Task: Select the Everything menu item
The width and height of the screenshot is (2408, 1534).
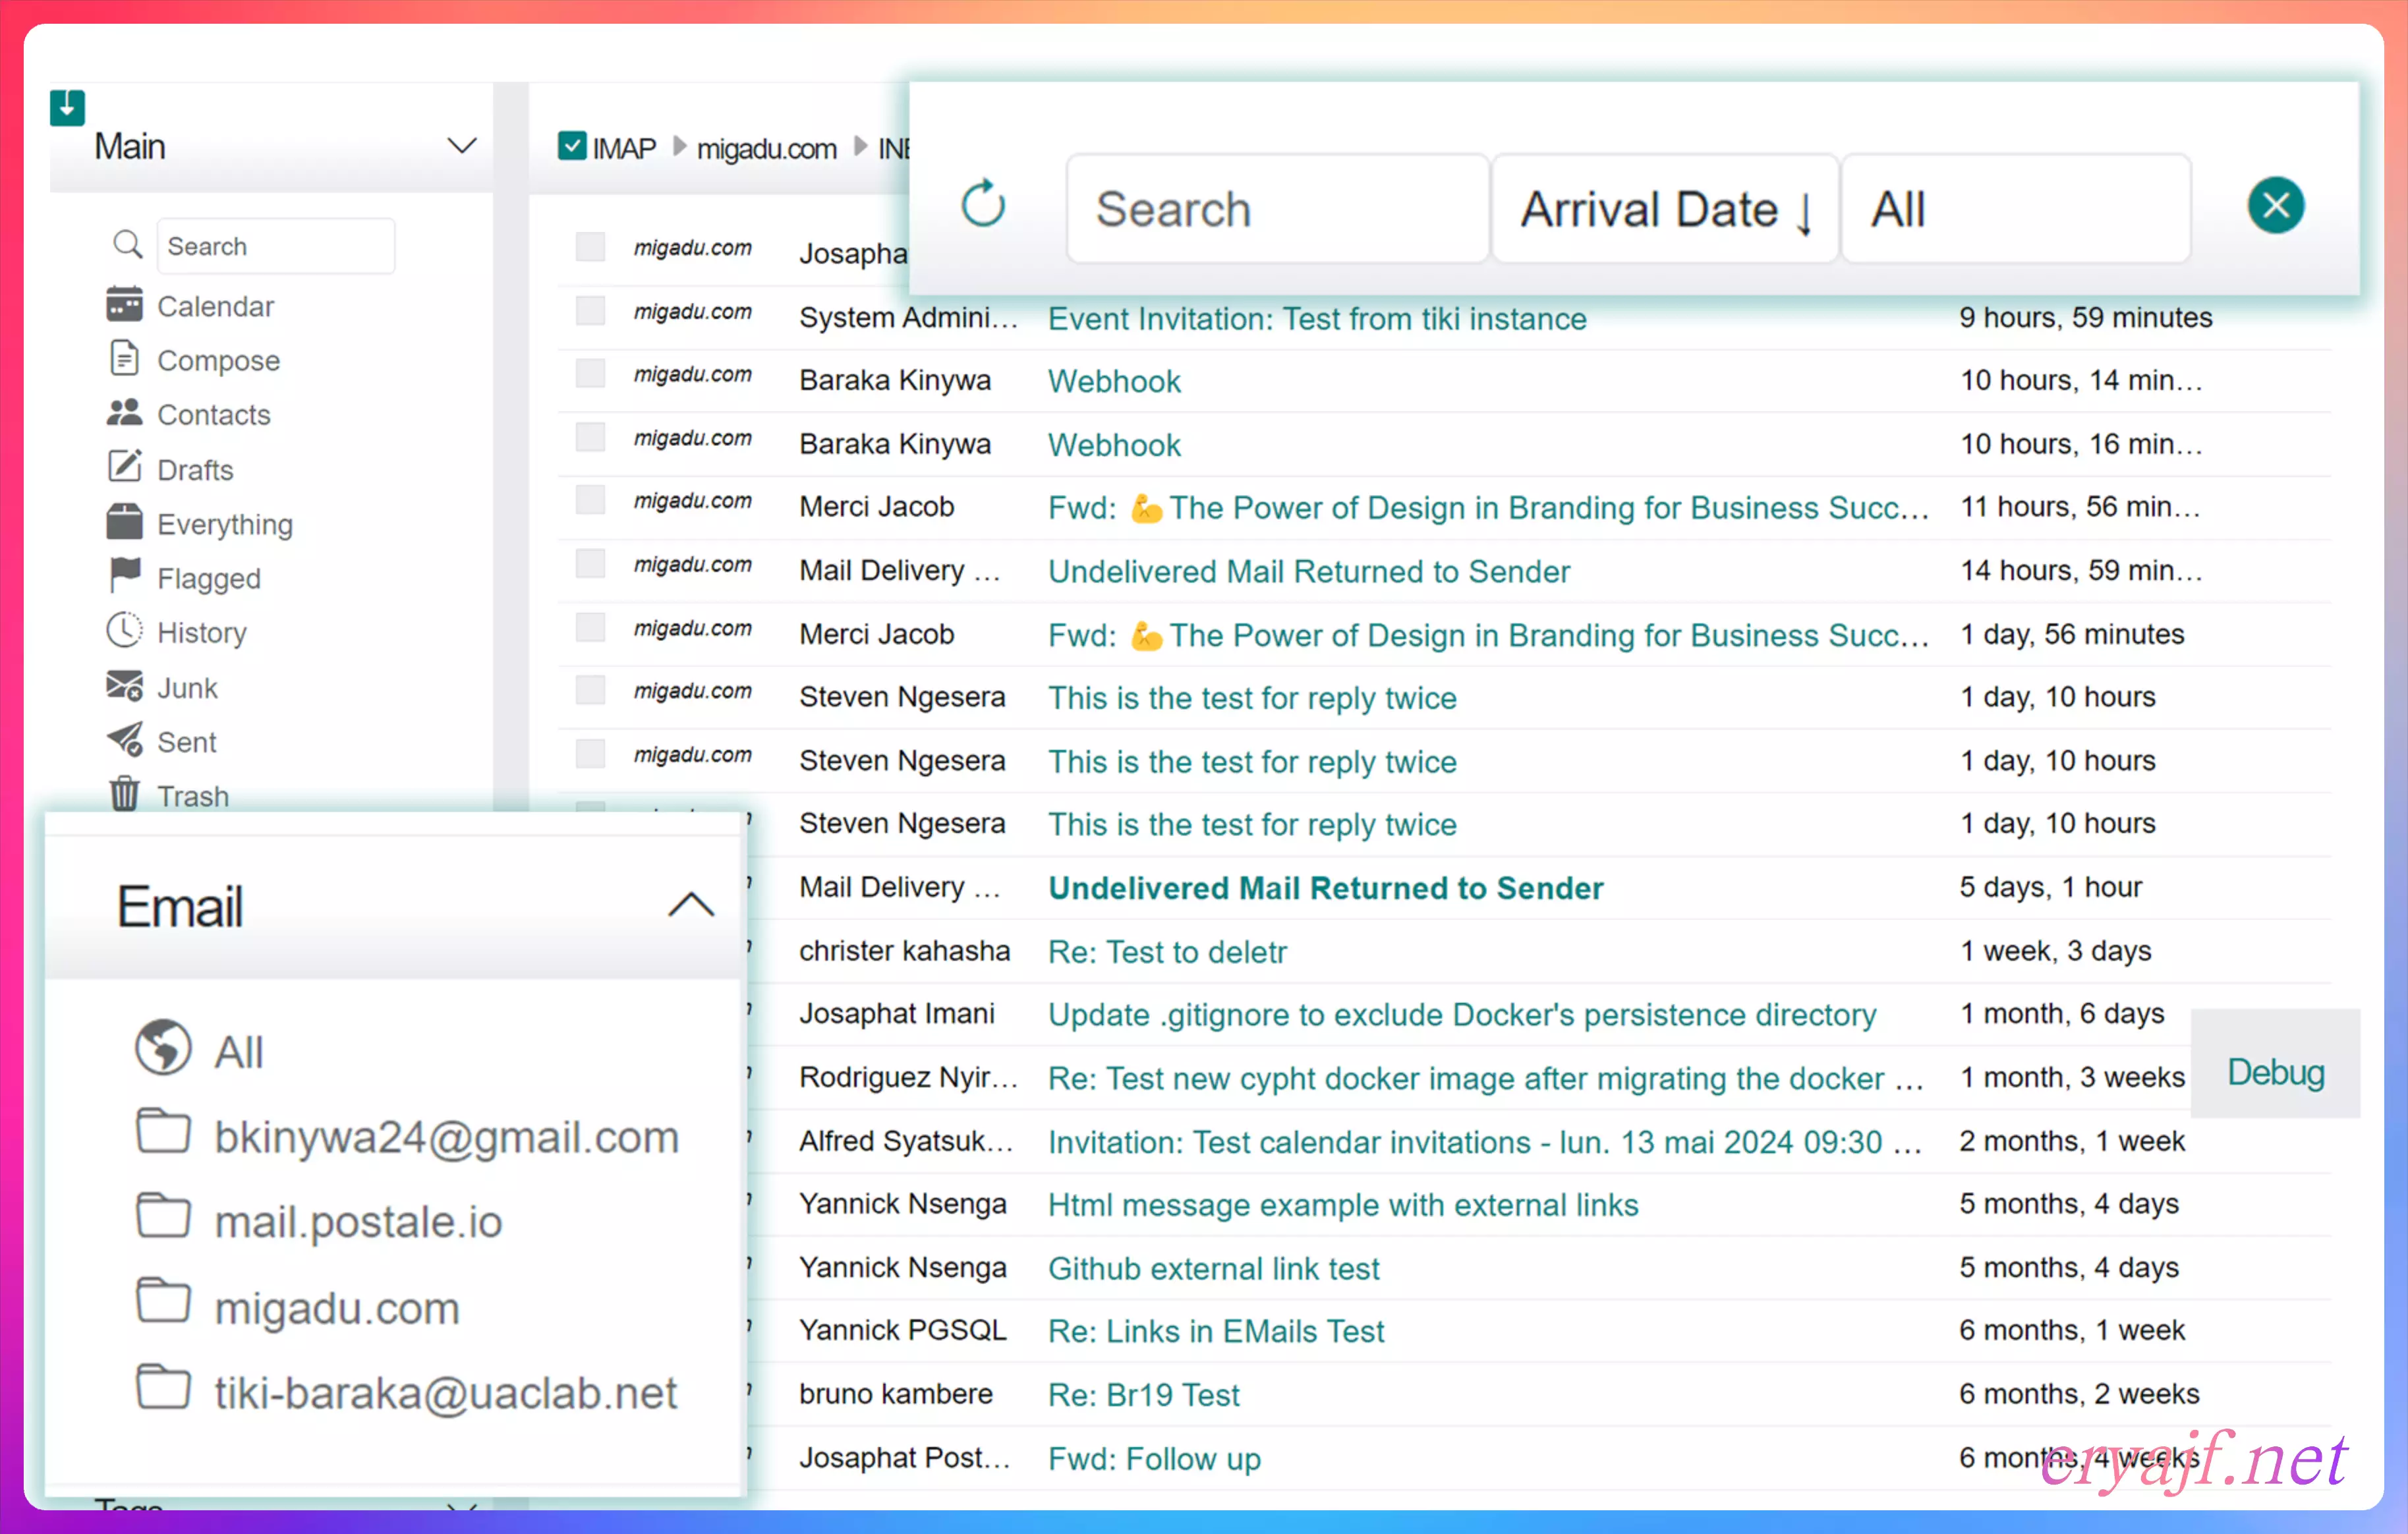Action: pyautogui.click(x=224, y=524)
